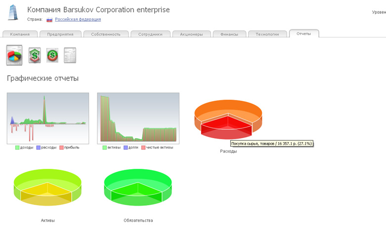
Task: Open the graphical reports pie chart icon
Action: click(x=14, y=55)
